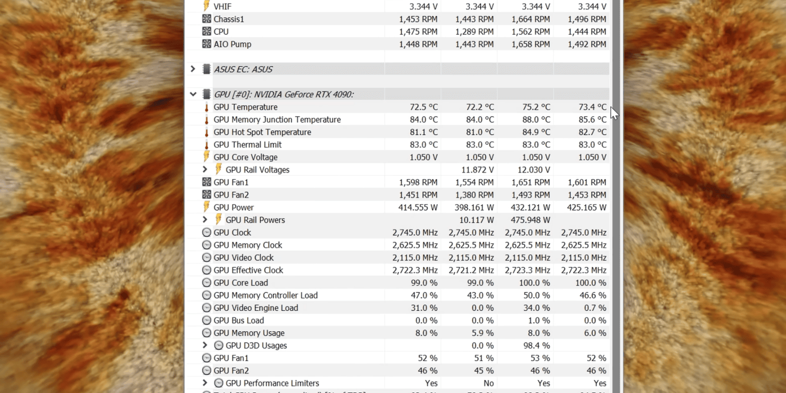Click the GPU Clock gauge icon

[x=207, y=232]
